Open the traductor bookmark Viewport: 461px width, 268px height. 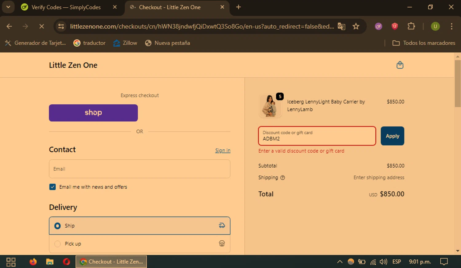pyautogui.click(x=89, y=43)
